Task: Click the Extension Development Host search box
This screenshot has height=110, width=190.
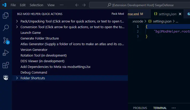Action: (x=140, y=5)
